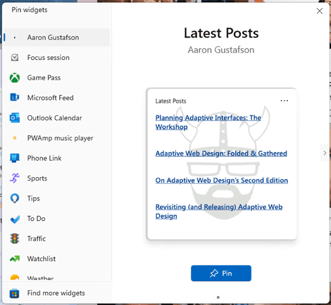This screenshot has height=305, width=331.
Task: Open Adaptive Web Design: Folded & Gathered
Action: point(221,153)
